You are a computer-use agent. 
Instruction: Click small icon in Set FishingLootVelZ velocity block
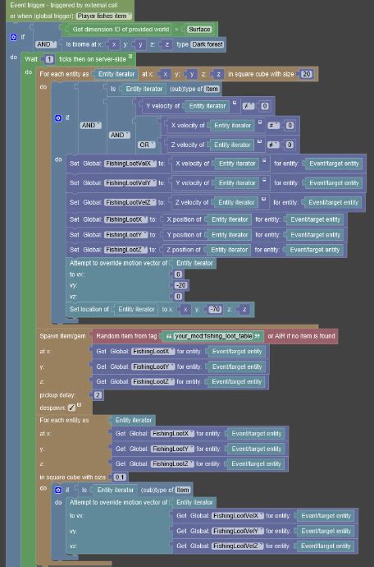264,199
